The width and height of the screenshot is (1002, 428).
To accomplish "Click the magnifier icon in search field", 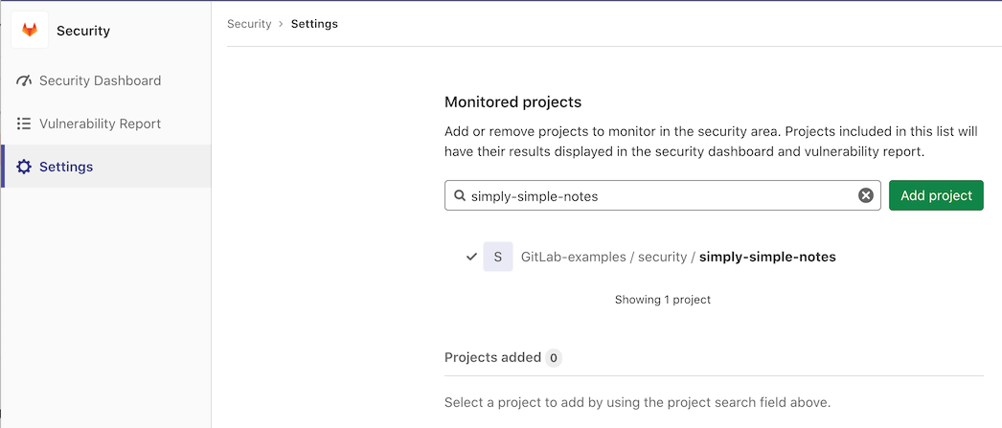I will tap(460, 195).
